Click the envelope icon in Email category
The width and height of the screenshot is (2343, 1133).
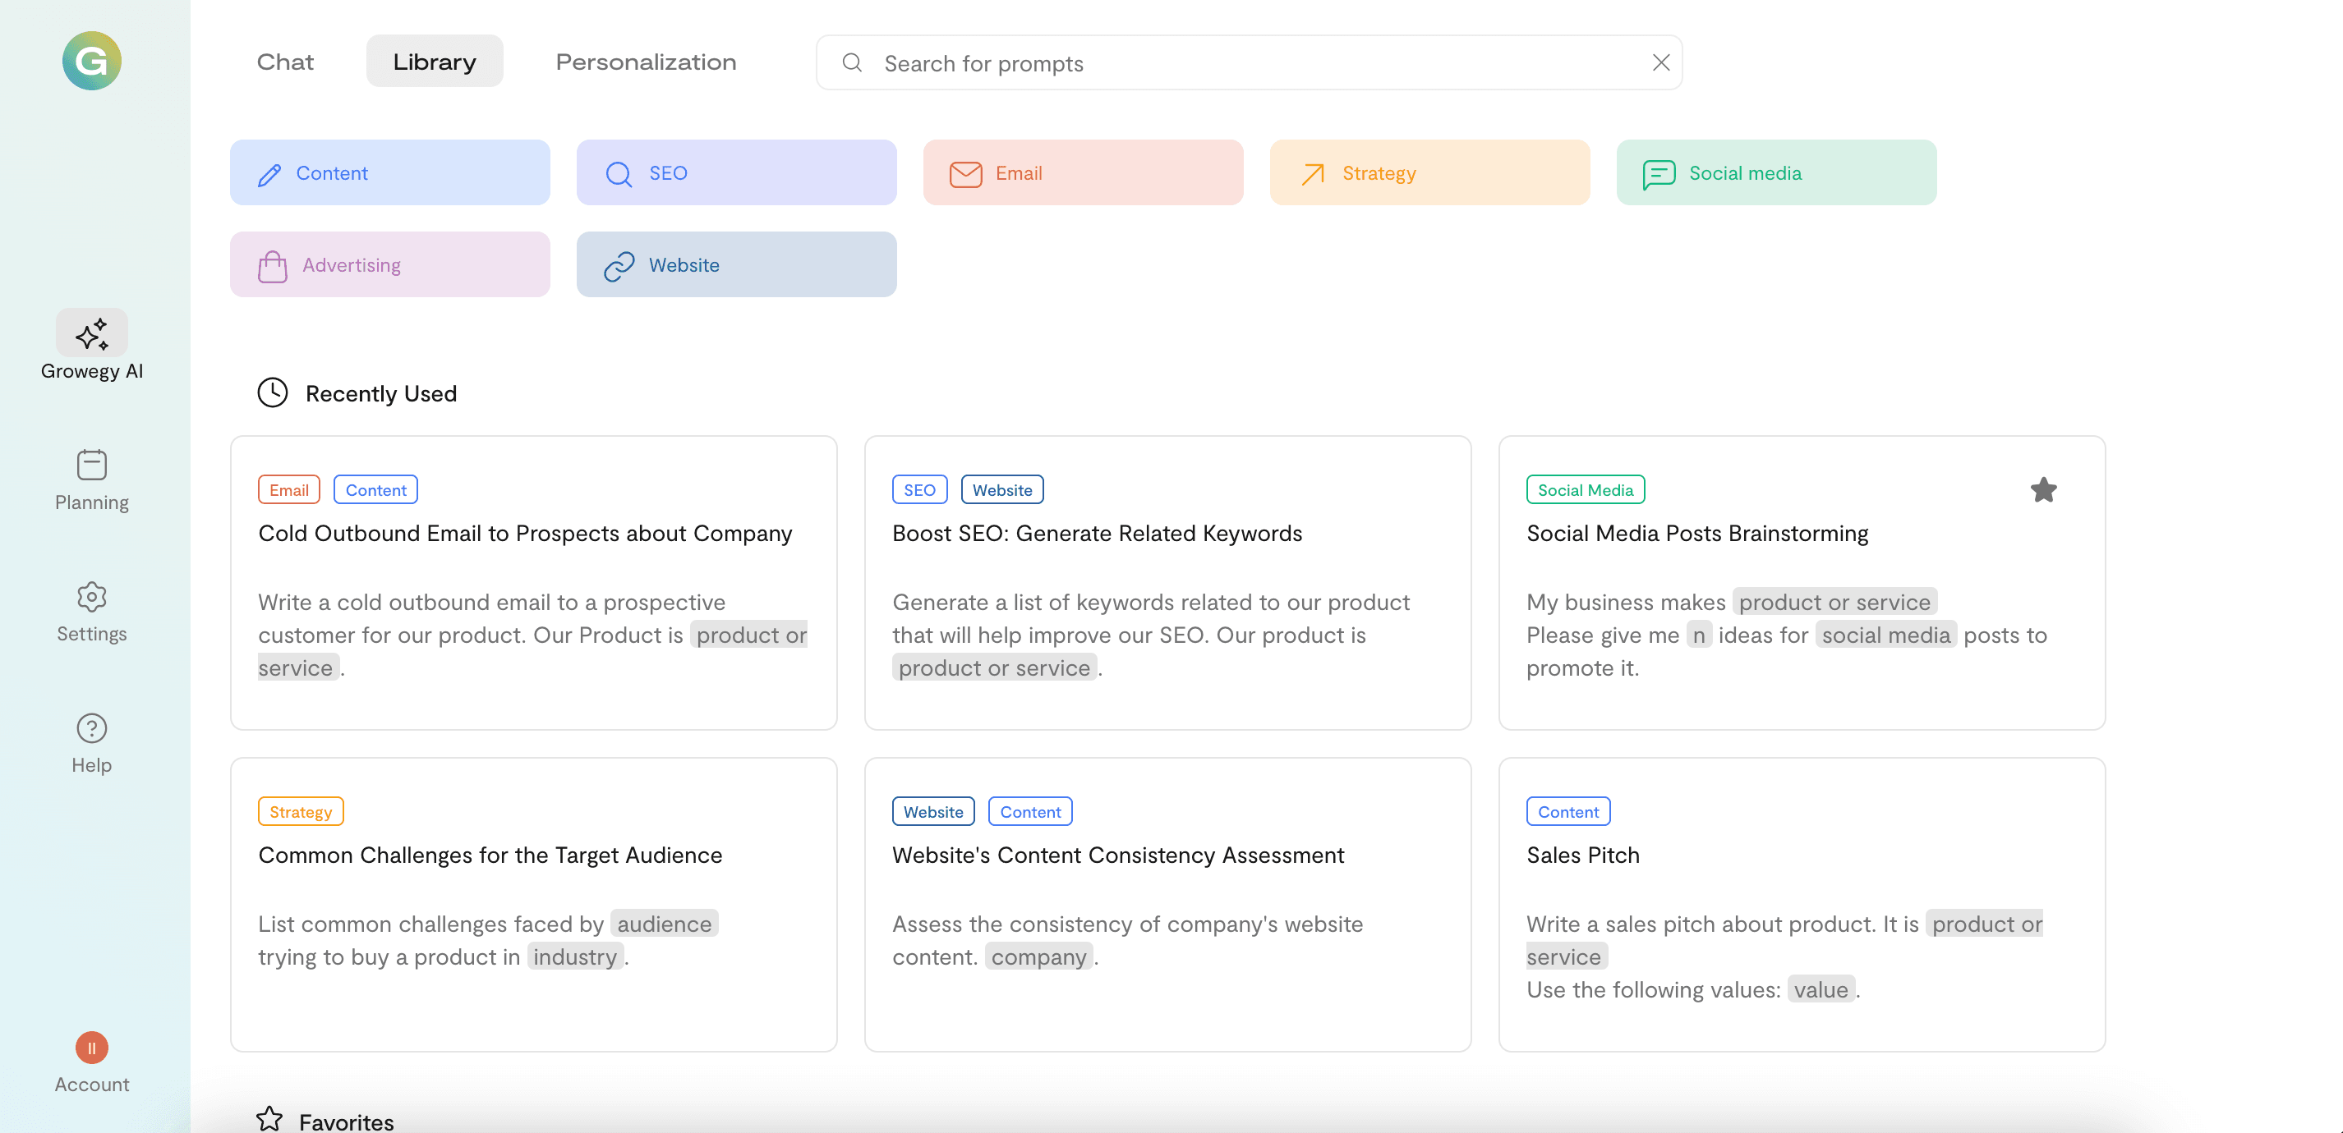(965, 174)
